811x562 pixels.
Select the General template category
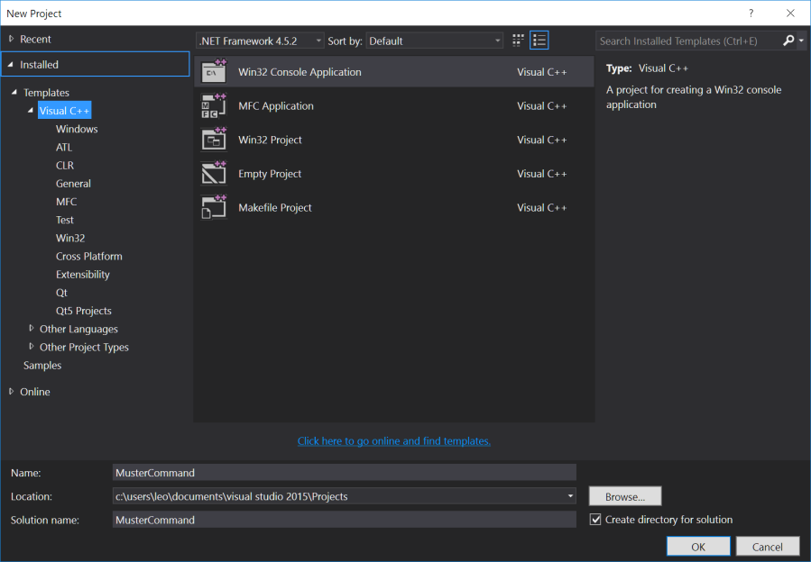(x=73, y=184)
